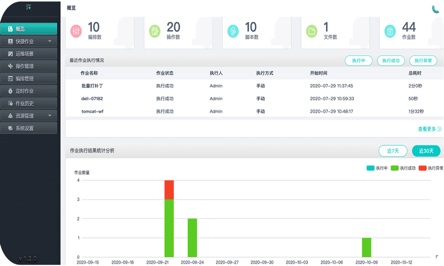Click the 定时作业 clock icon in sidebar

tap(11, 91)
